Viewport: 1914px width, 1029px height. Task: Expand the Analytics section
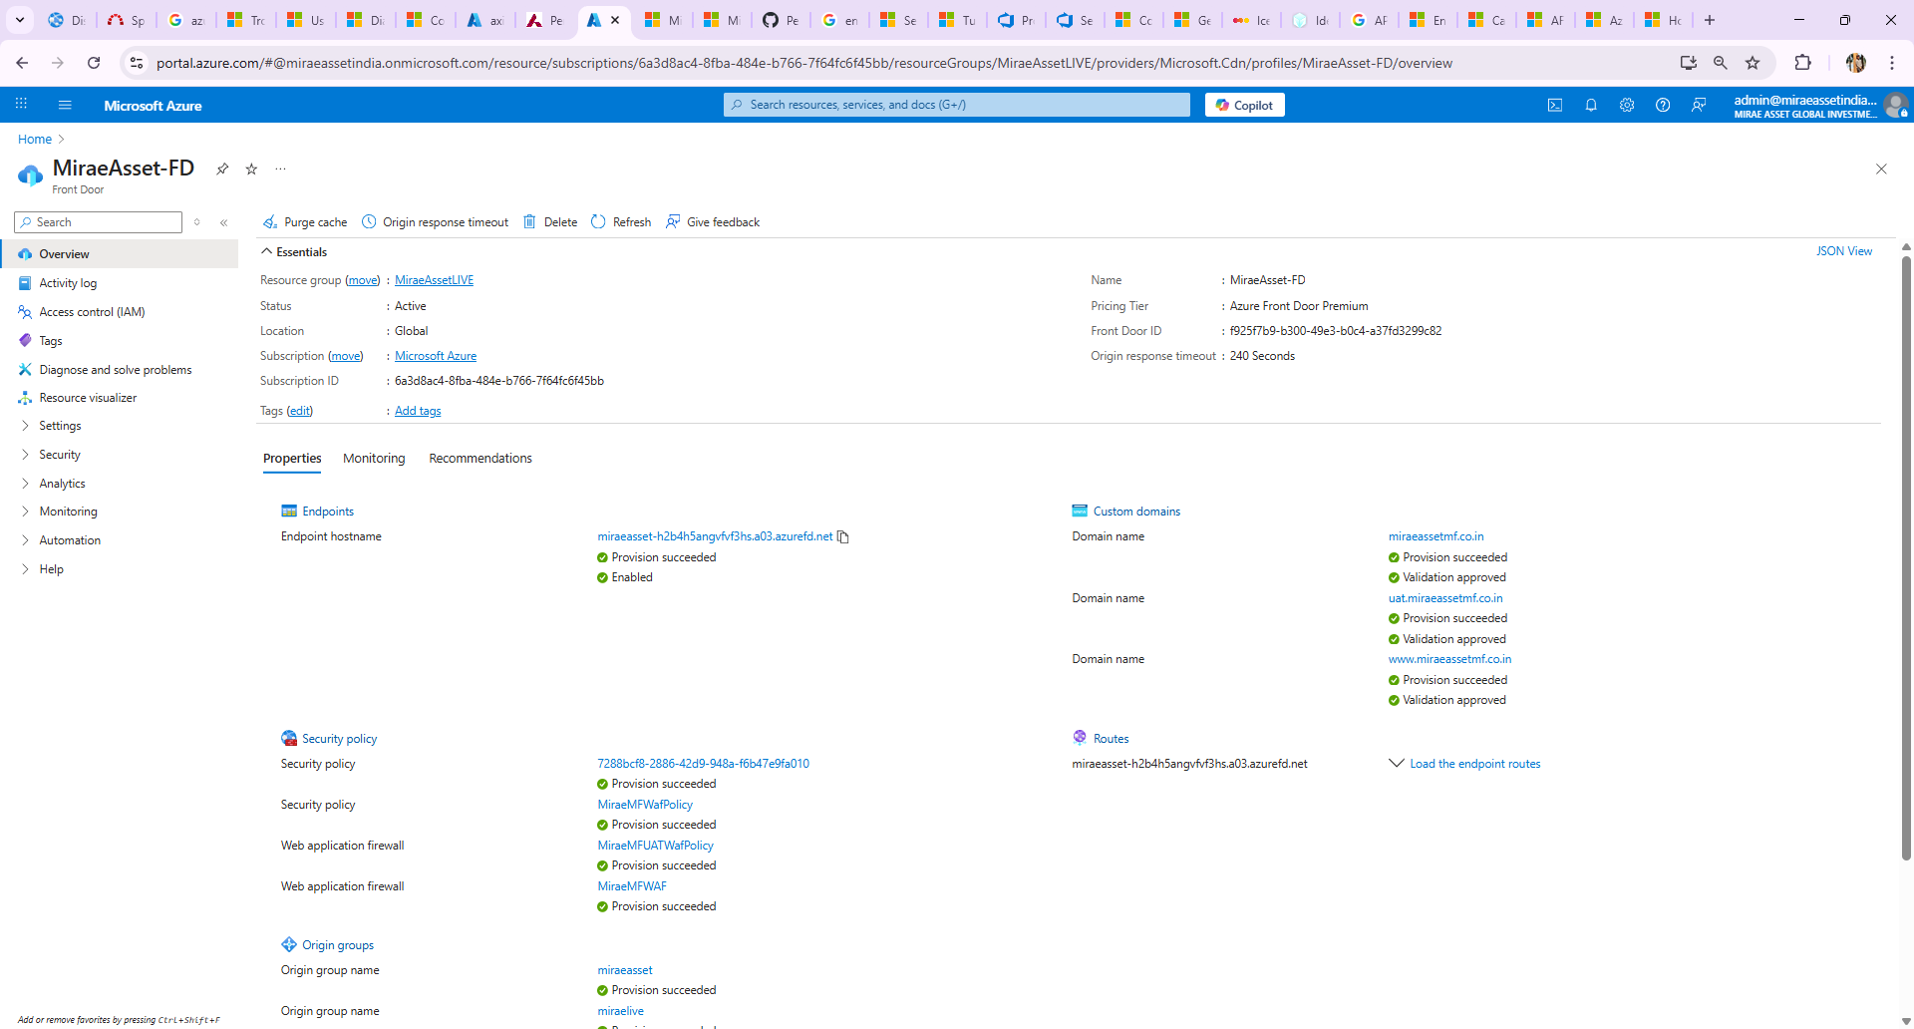pos(63,483)
